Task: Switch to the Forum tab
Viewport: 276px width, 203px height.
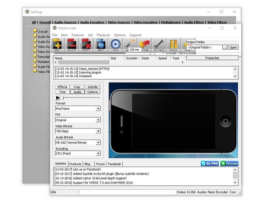Action: (100, 164)
